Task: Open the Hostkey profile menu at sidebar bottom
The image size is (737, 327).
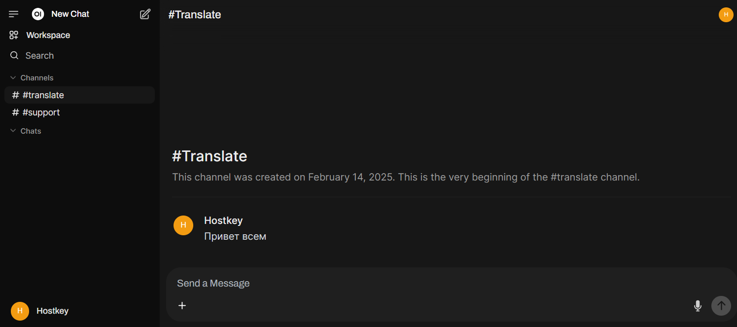Action: pos(39,311)
